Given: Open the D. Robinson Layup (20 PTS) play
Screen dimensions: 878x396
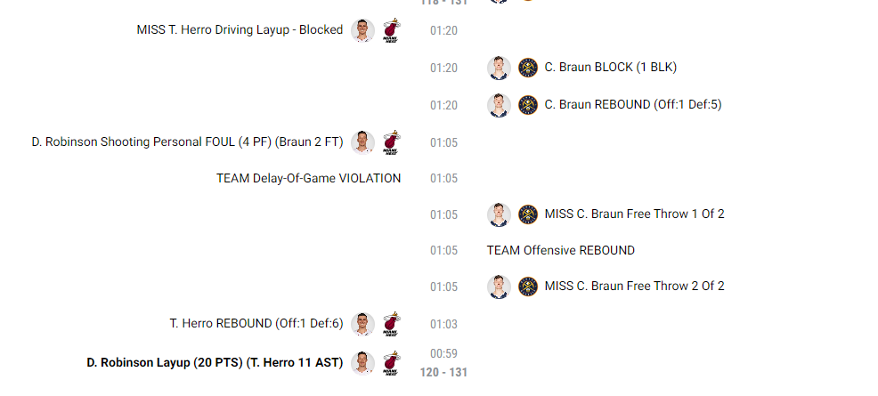Looking at the screenshot, I should [215, 363].
